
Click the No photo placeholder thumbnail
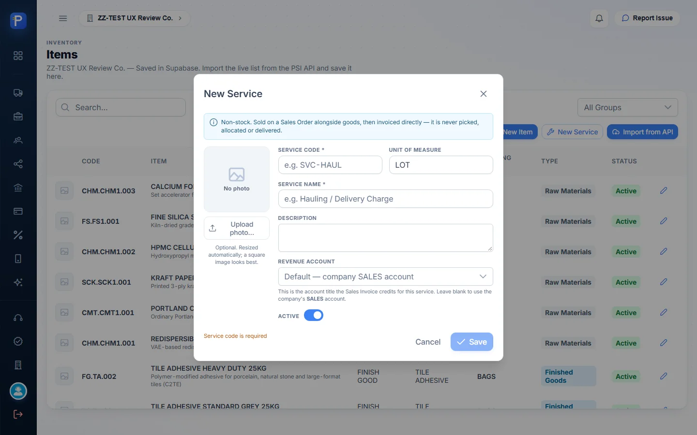click(x=237, y=179)
